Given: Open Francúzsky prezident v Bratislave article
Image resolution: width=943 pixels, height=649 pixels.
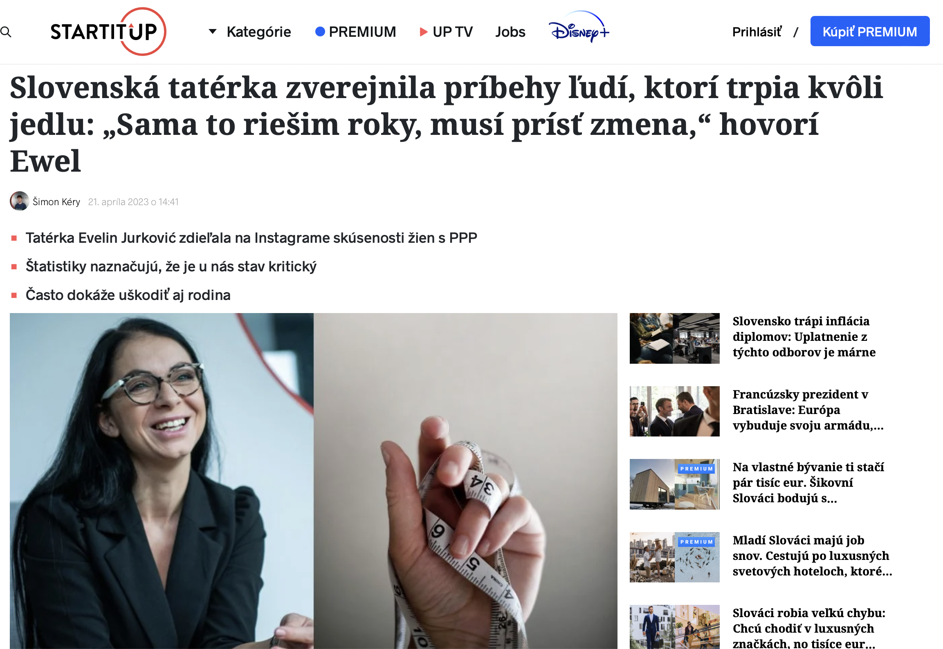Looking at the screenshot, I should click(x=808, y=410).
